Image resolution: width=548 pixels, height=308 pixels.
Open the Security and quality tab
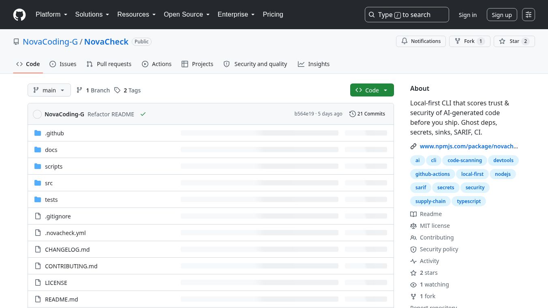[255, 64]
